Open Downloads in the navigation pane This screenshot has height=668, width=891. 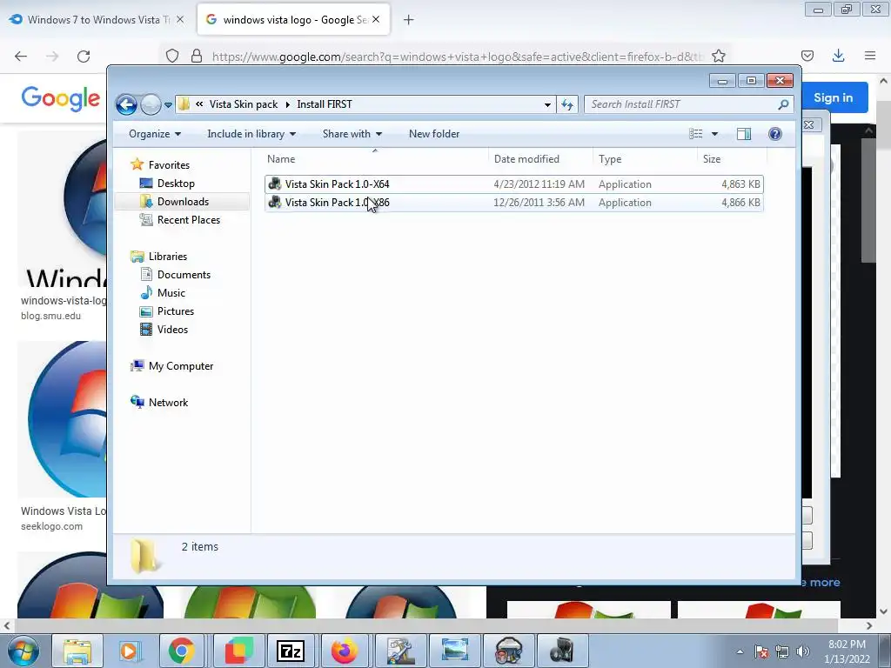click(183, 202)
